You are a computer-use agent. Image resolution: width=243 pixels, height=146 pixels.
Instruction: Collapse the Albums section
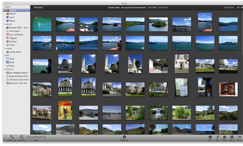tap(5, 49)
